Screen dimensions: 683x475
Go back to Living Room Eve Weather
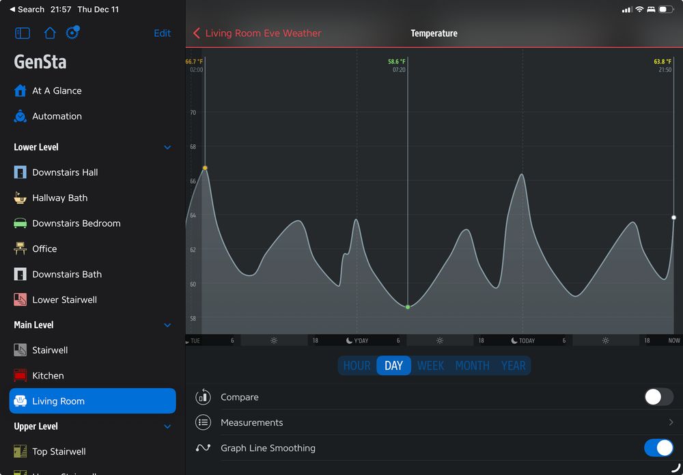click(x=256, y=33)
